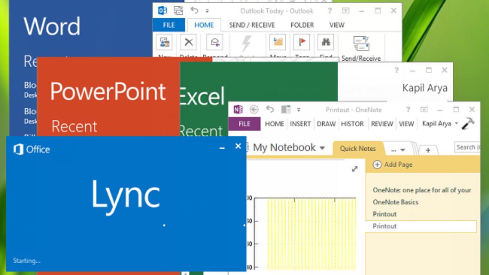
Task: Click the Back arrow in OneNote title bar
Action: click(x=254, y=109)
